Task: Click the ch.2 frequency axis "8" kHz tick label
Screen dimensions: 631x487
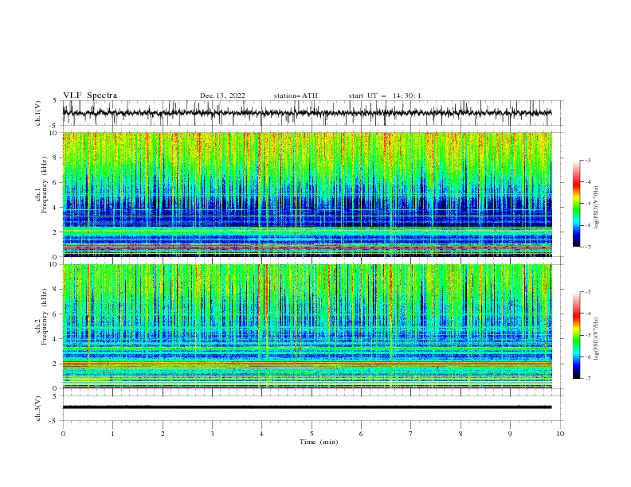Action: point(55,290)
